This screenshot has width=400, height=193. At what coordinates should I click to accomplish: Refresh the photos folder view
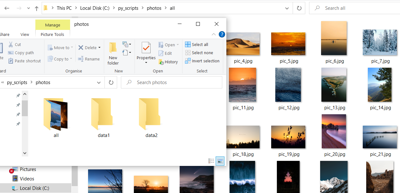click(x=111, y=82)
